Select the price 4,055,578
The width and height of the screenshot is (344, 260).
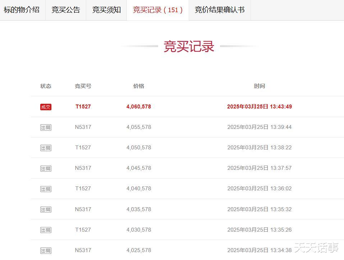[x=139, y=127]
